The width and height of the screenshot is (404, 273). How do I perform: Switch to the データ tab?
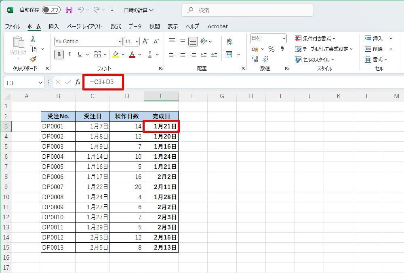coord(135,26)
